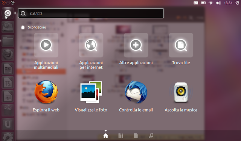
Task: Open System Settings wrench launcher icon
Action: click(8, 136)
